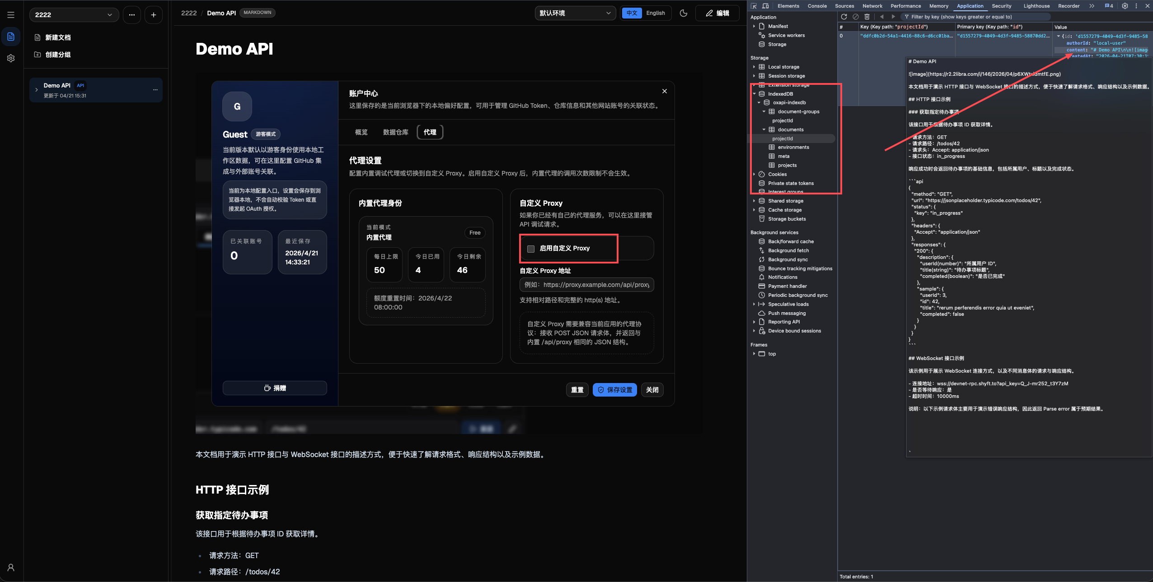Enable the 启用自定义 Proxy checkbox
Image resolution: width=1153 pixels, height=582 pixels.
[x=531, y=249]
